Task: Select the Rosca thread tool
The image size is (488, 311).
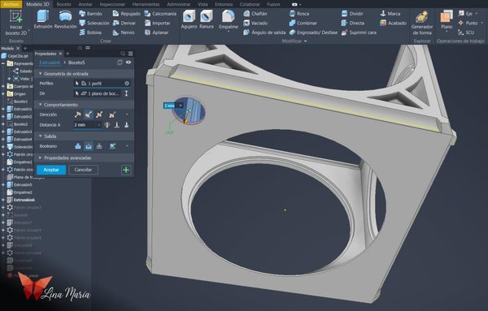Action: 298,14
